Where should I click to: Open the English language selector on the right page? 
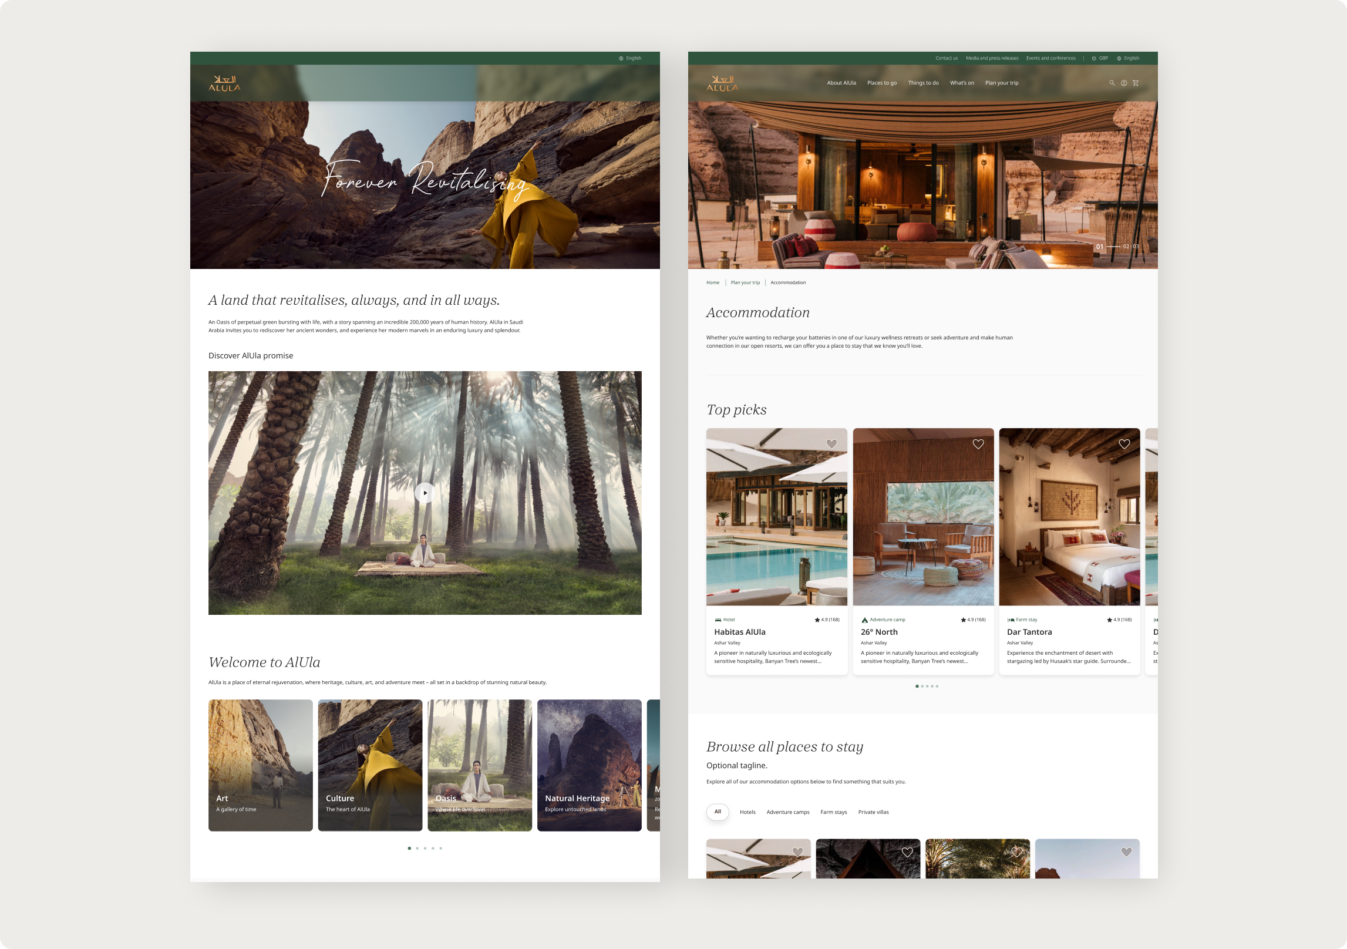click(x=1128, y=58)
